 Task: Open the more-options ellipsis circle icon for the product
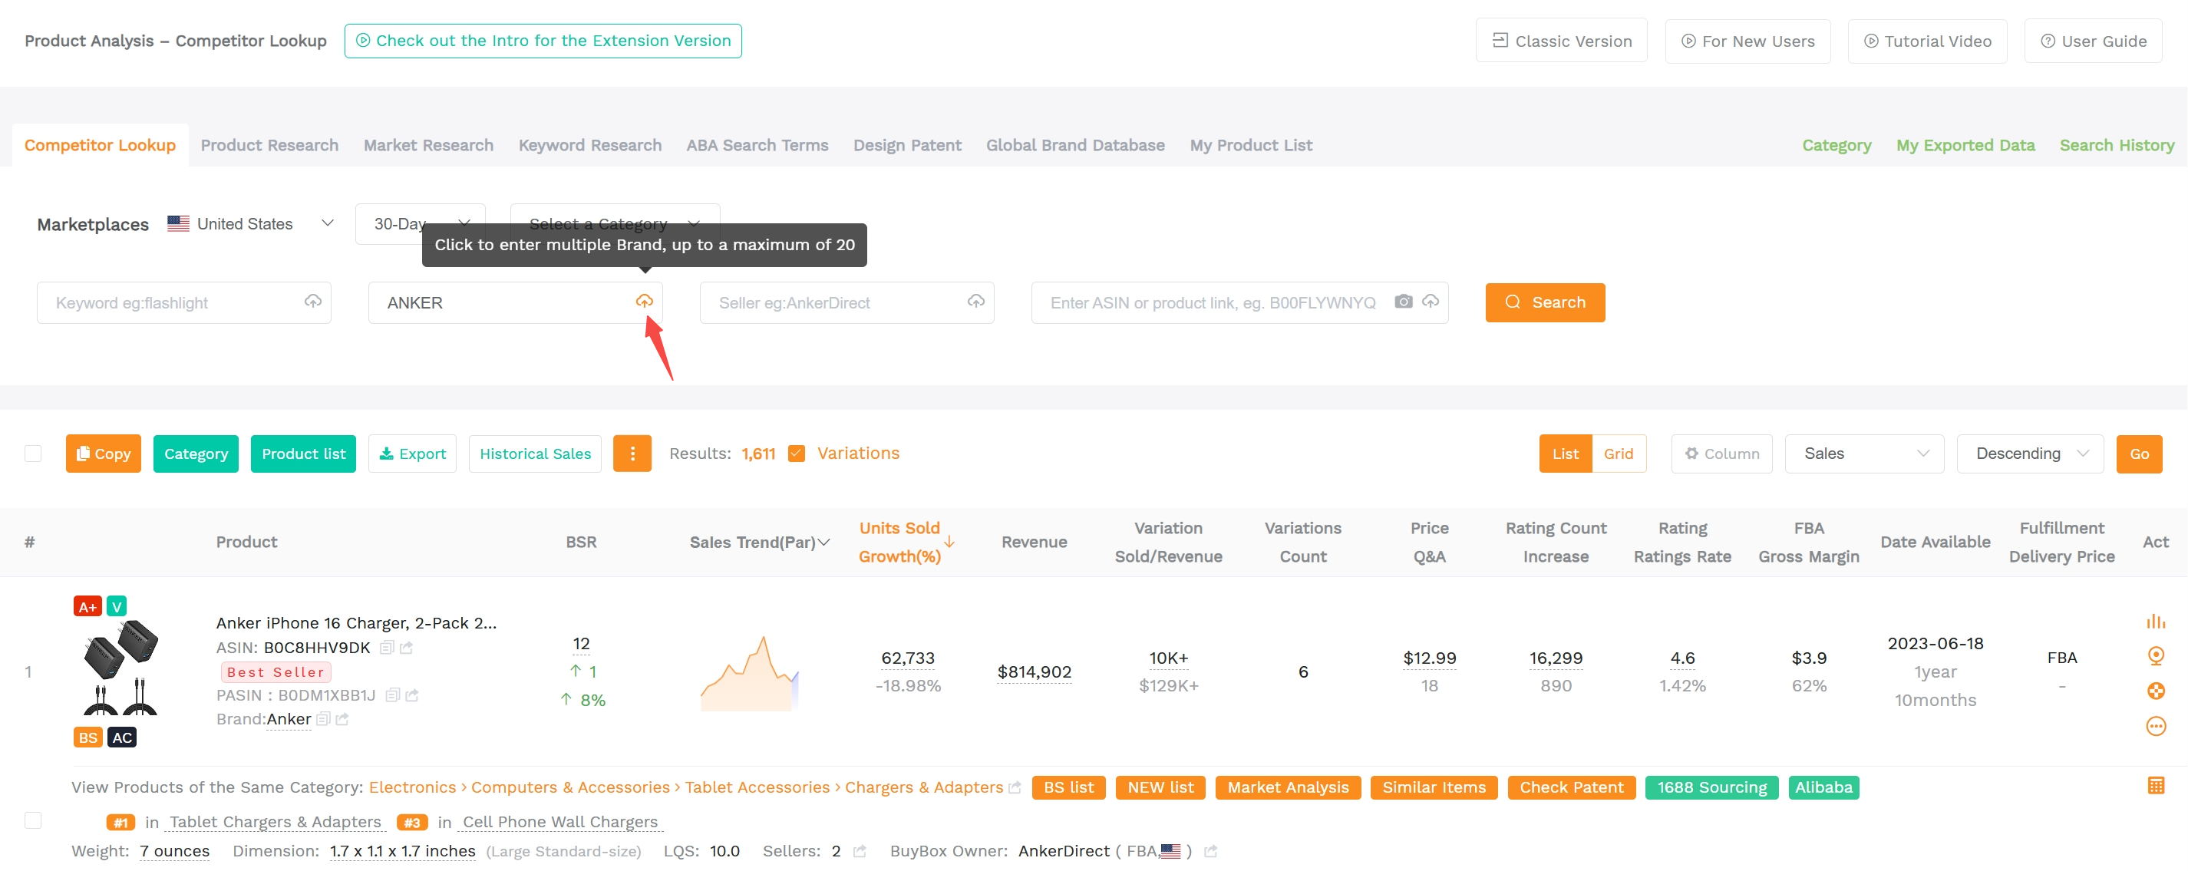pos(2155,726)
